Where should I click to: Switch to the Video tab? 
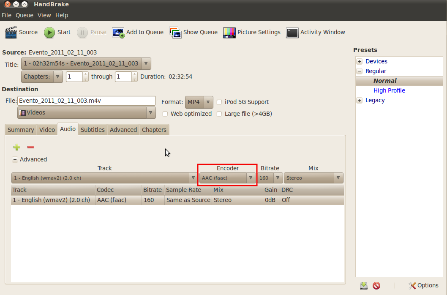[47, 130]
